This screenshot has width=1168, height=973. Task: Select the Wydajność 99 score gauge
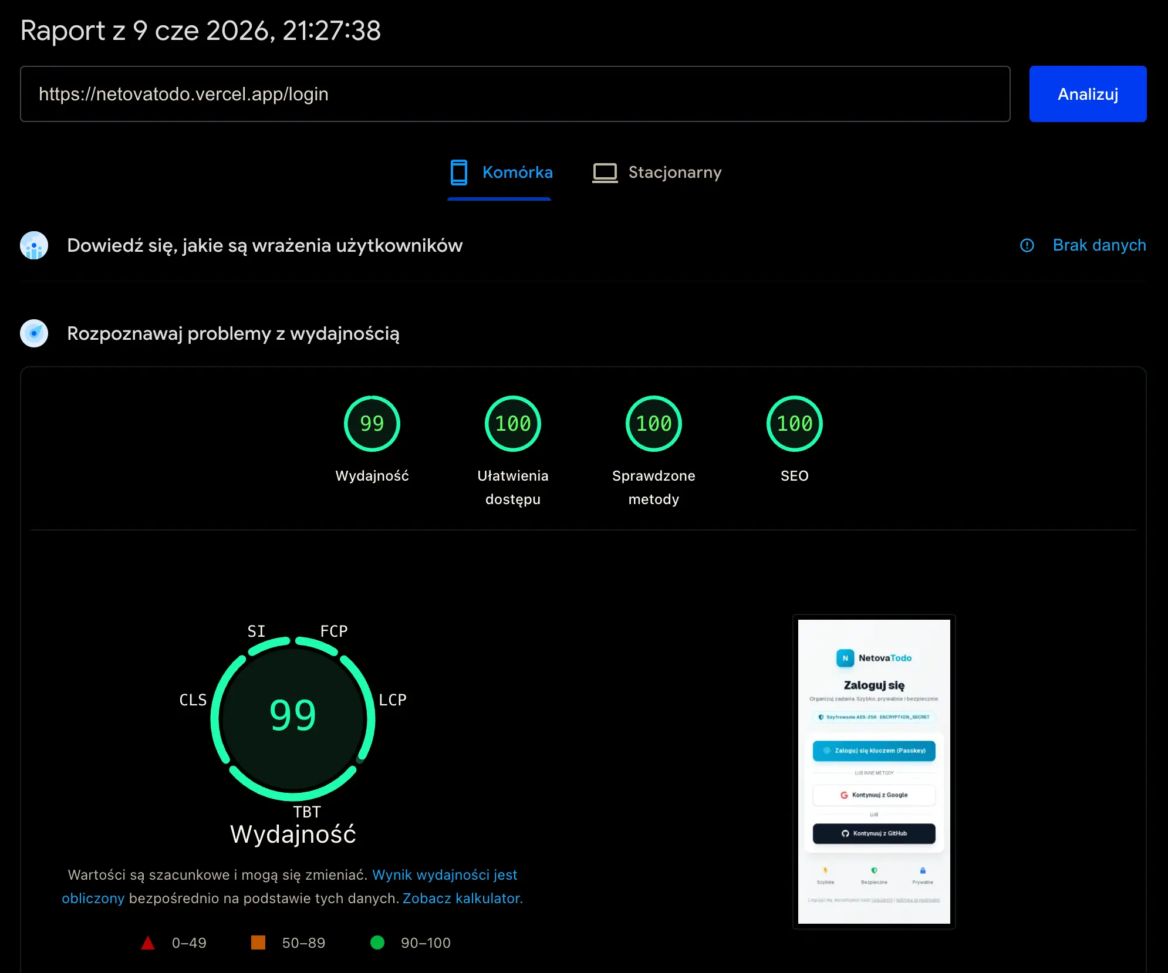(372, 424)
